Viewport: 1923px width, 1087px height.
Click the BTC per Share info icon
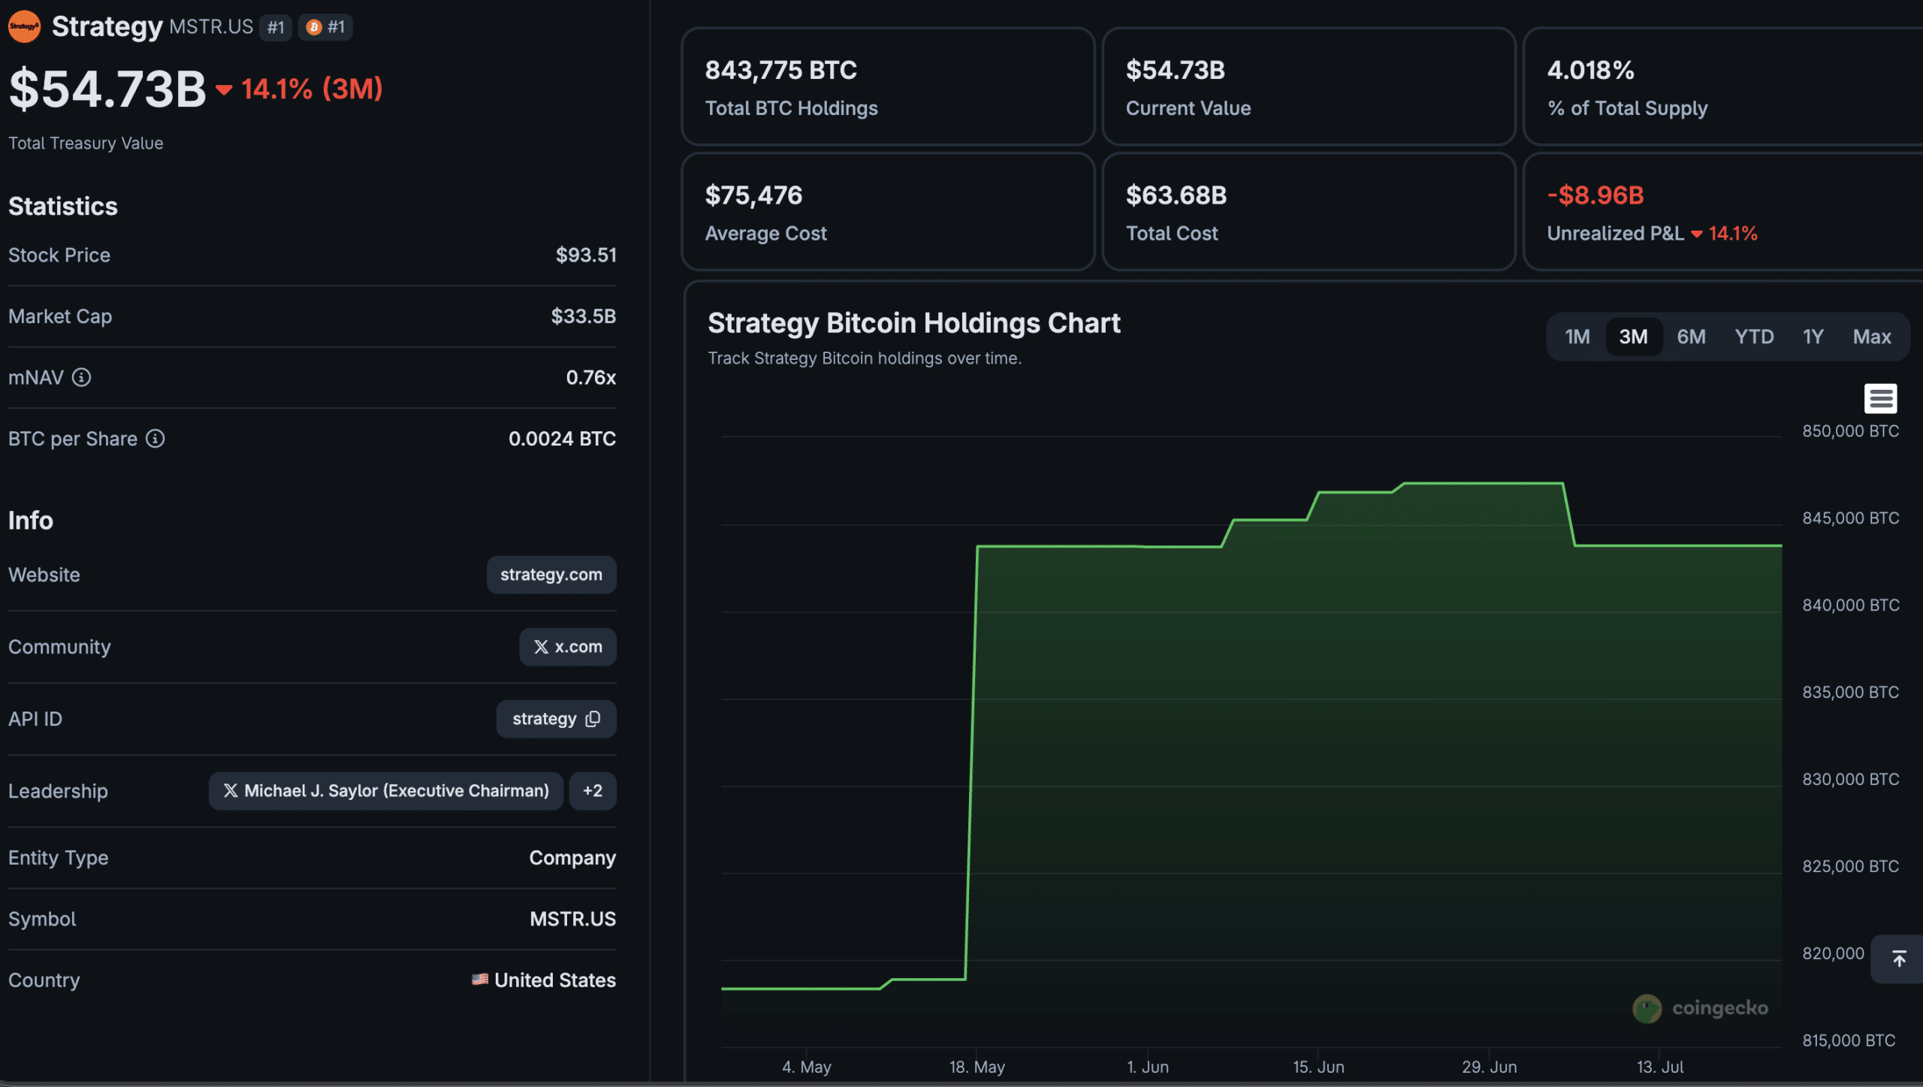point(155,439)
